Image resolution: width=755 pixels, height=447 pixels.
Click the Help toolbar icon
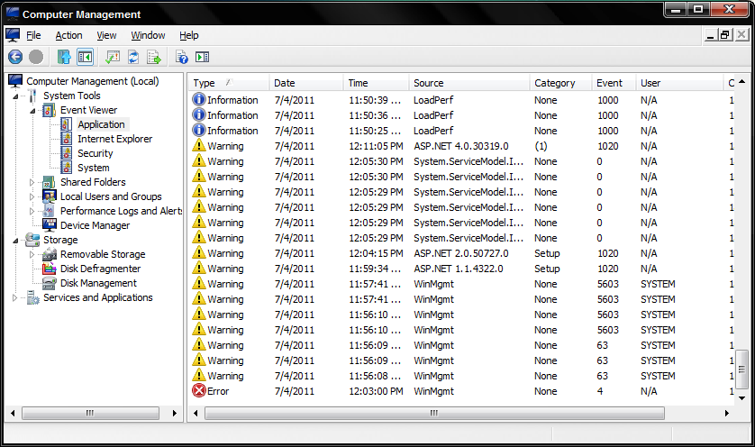(181, 57)
